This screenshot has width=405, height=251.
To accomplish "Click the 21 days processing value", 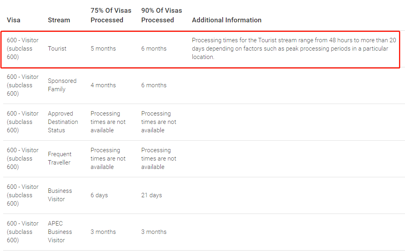I will pos(151,195).
